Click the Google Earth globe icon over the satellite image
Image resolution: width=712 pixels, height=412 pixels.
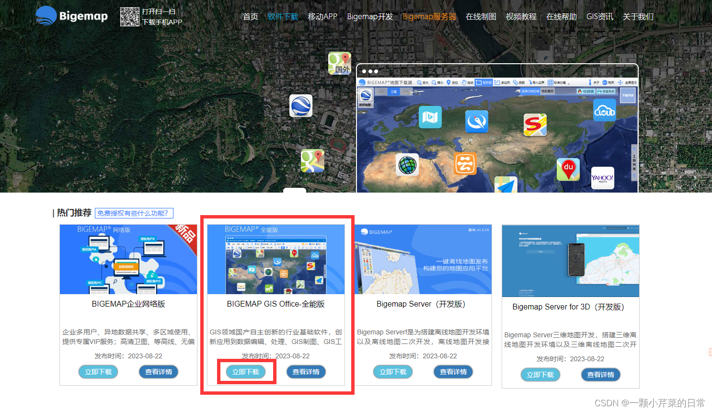point(301,106)
